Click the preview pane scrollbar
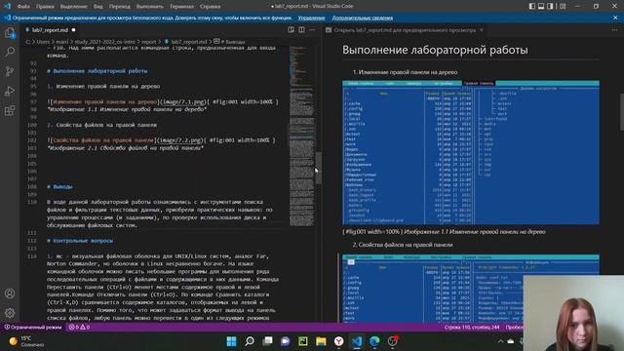 tap(622, 112)
